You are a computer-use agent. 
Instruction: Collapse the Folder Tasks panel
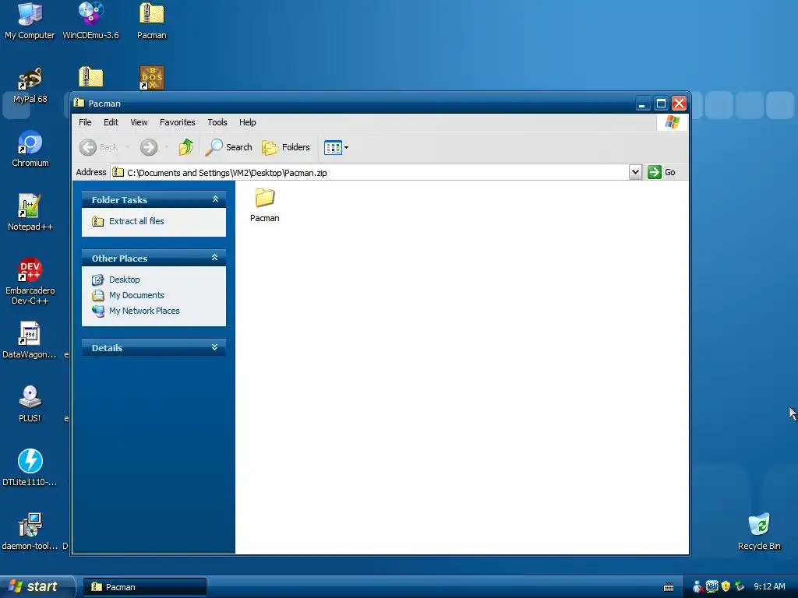215,199
